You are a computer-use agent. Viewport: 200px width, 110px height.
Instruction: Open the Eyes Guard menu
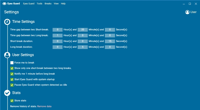pyautogui.click(x=29, y=4)
